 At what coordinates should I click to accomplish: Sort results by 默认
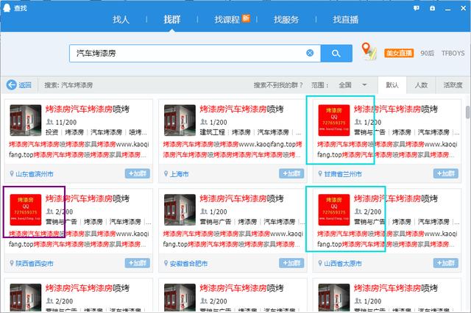pyautogui.click(x=392, y=85)
